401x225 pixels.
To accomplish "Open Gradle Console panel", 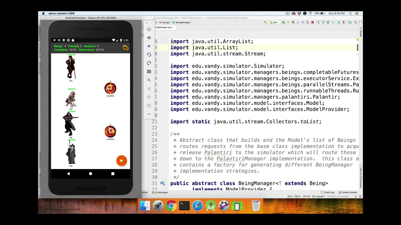I will tap(348, 192).
